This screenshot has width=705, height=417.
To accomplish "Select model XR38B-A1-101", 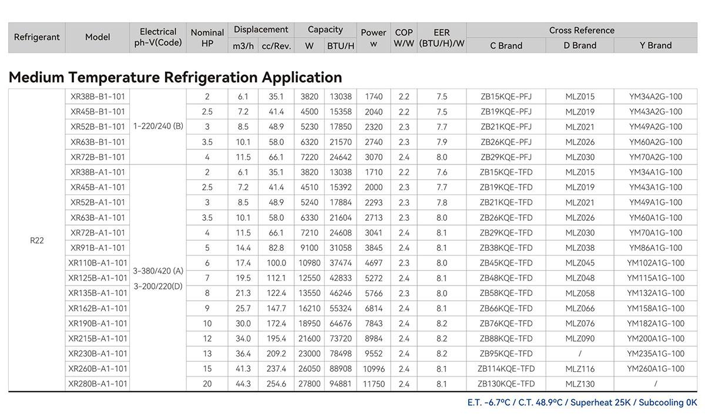I will (98, 172).
